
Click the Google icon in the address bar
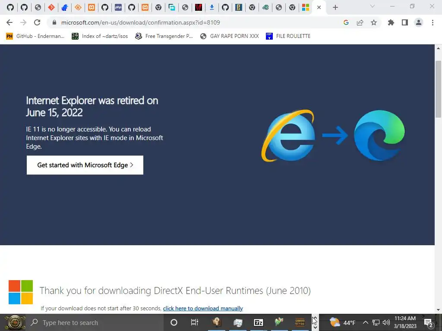pyautogui.click(x=346, y=22)
